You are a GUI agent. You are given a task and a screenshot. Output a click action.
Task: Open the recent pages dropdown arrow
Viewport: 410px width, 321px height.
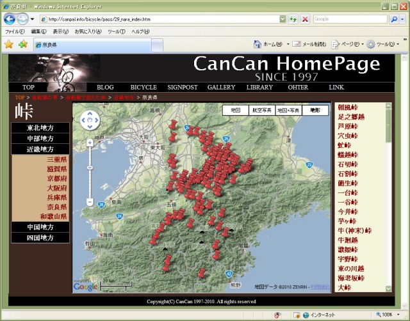click(x=32, y=19)
